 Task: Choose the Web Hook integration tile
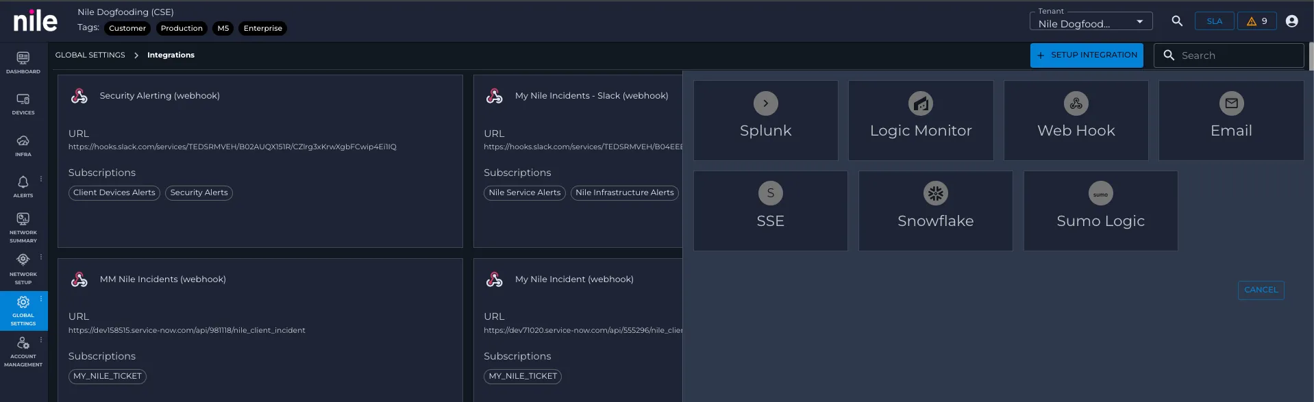[1076, 121]
